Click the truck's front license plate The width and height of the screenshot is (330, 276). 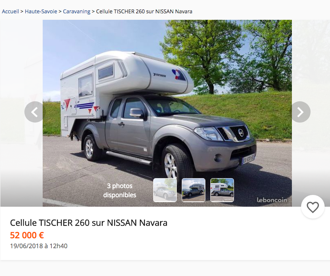pyautogui.click(x=248, y=159)
